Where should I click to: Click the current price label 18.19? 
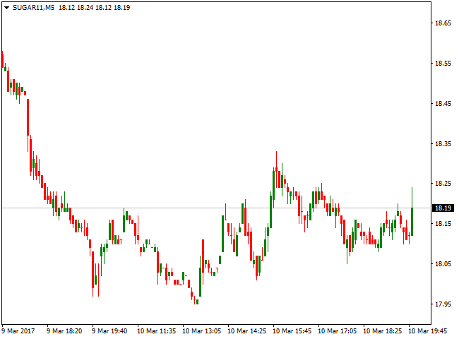coord(443,208)
